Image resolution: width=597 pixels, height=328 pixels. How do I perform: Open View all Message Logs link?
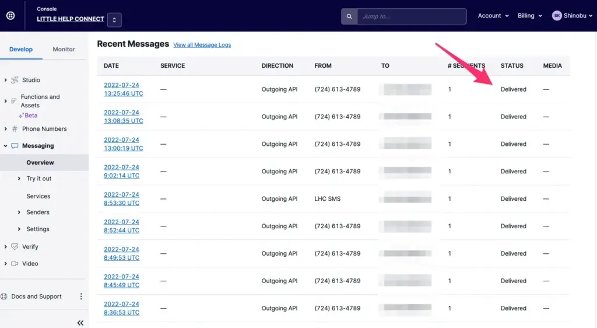tap(202, 45)
